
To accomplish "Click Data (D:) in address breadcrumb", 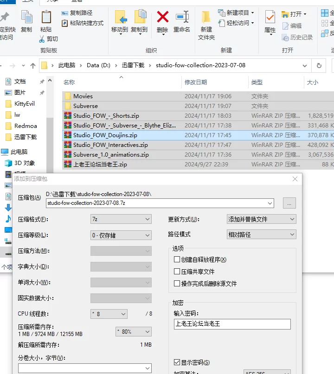I will point(98,65).
